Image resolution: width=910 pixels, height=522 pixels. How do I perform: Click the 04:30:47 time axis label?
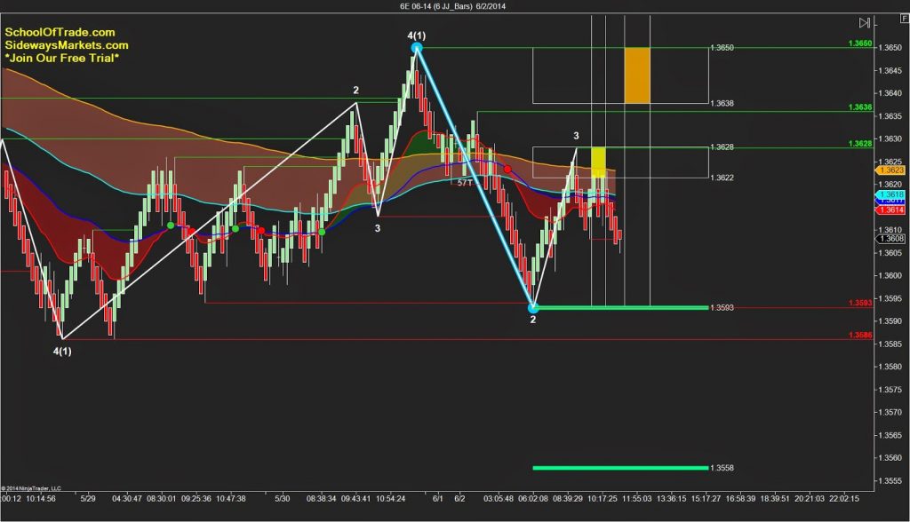[127, 499]
